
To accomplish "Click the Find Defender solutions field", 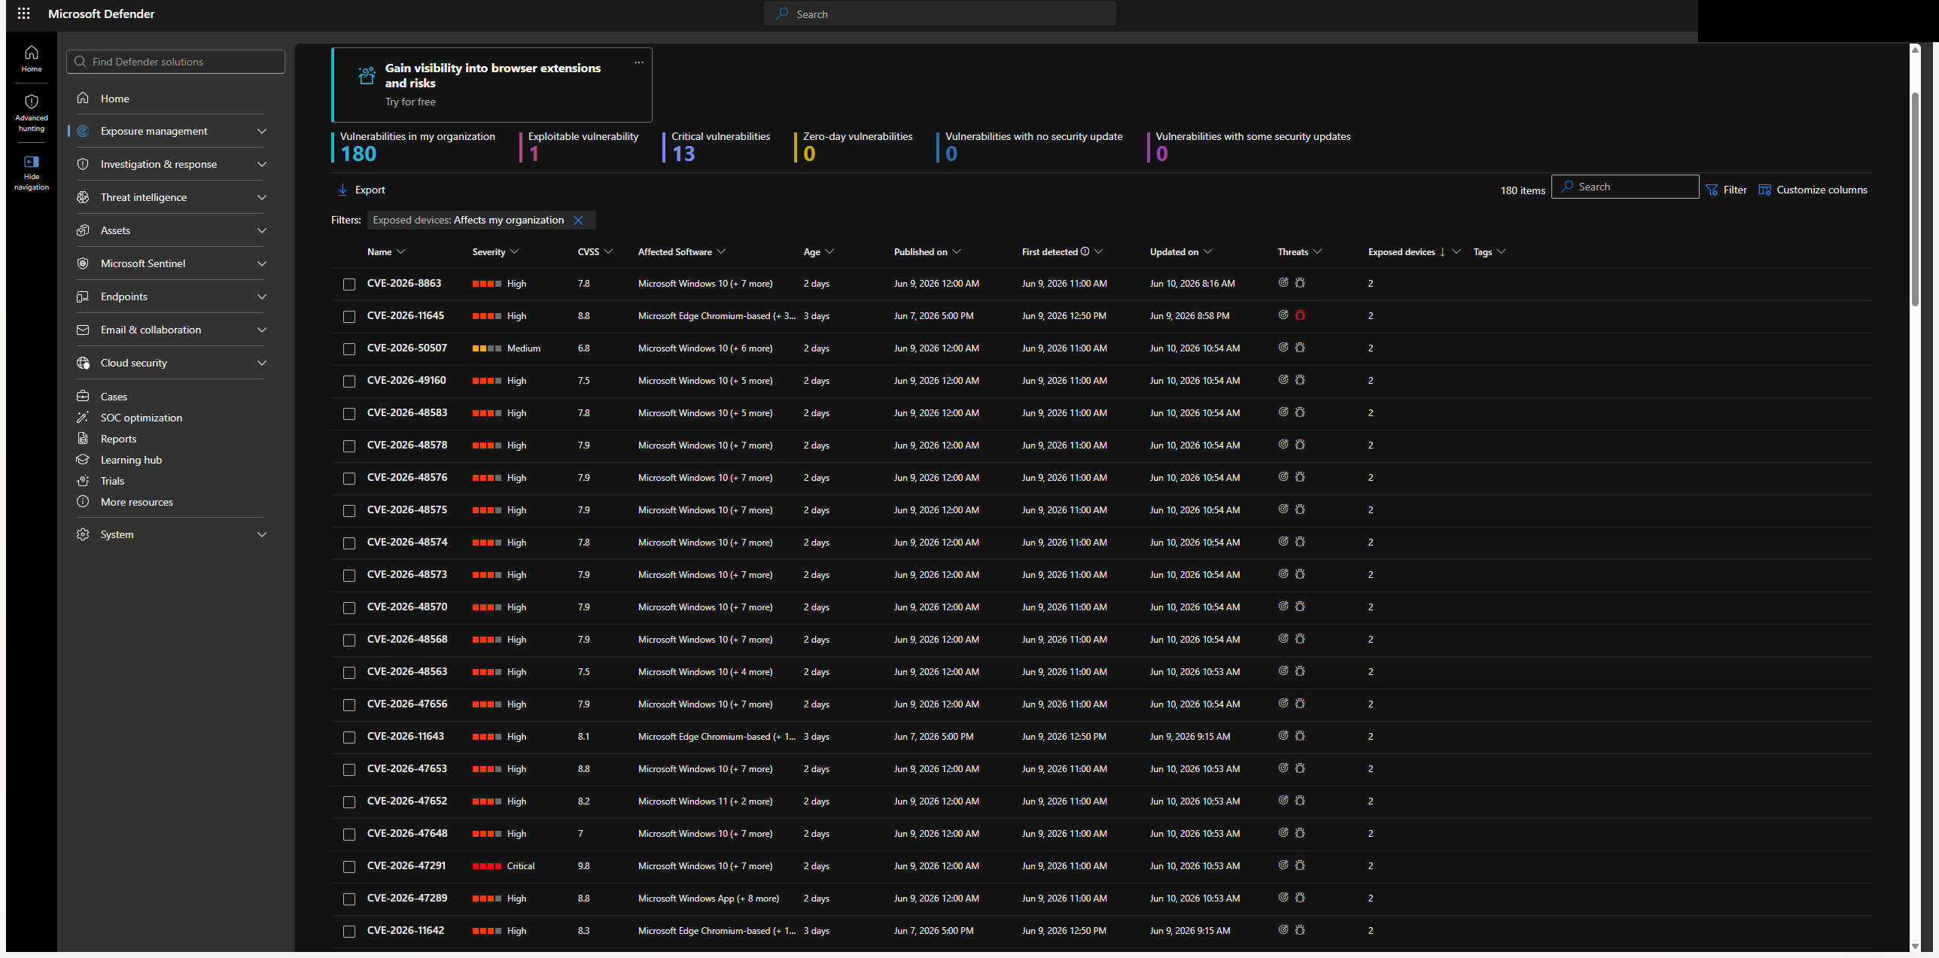I will [175, 62].
